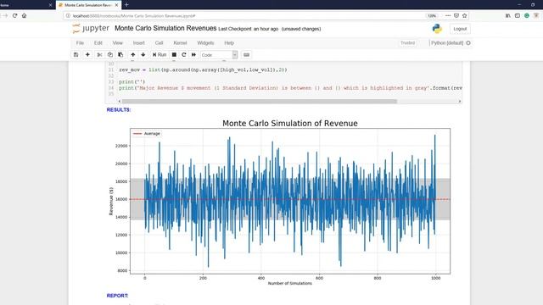Click the Python logo icon
The width and height of the screenshot is (543, 305).
tap(437, 29)
